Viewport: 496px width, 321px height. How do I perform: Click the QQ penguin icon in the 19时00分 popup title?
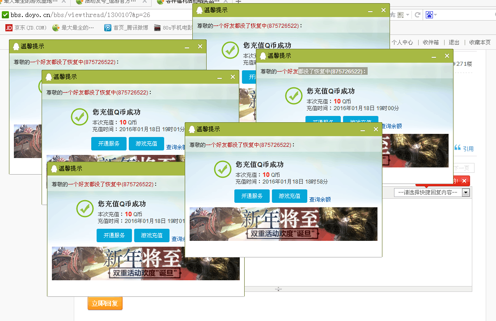(x=263, y=56)
